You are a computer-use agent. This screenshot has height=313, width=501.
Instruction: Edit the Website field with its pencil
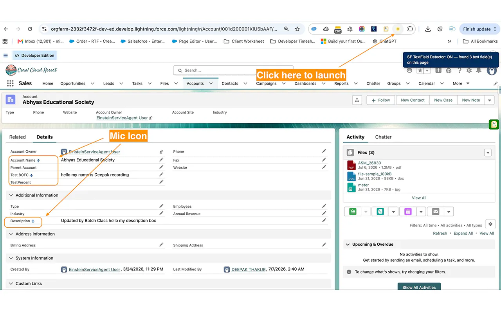[x=324, y=167]
